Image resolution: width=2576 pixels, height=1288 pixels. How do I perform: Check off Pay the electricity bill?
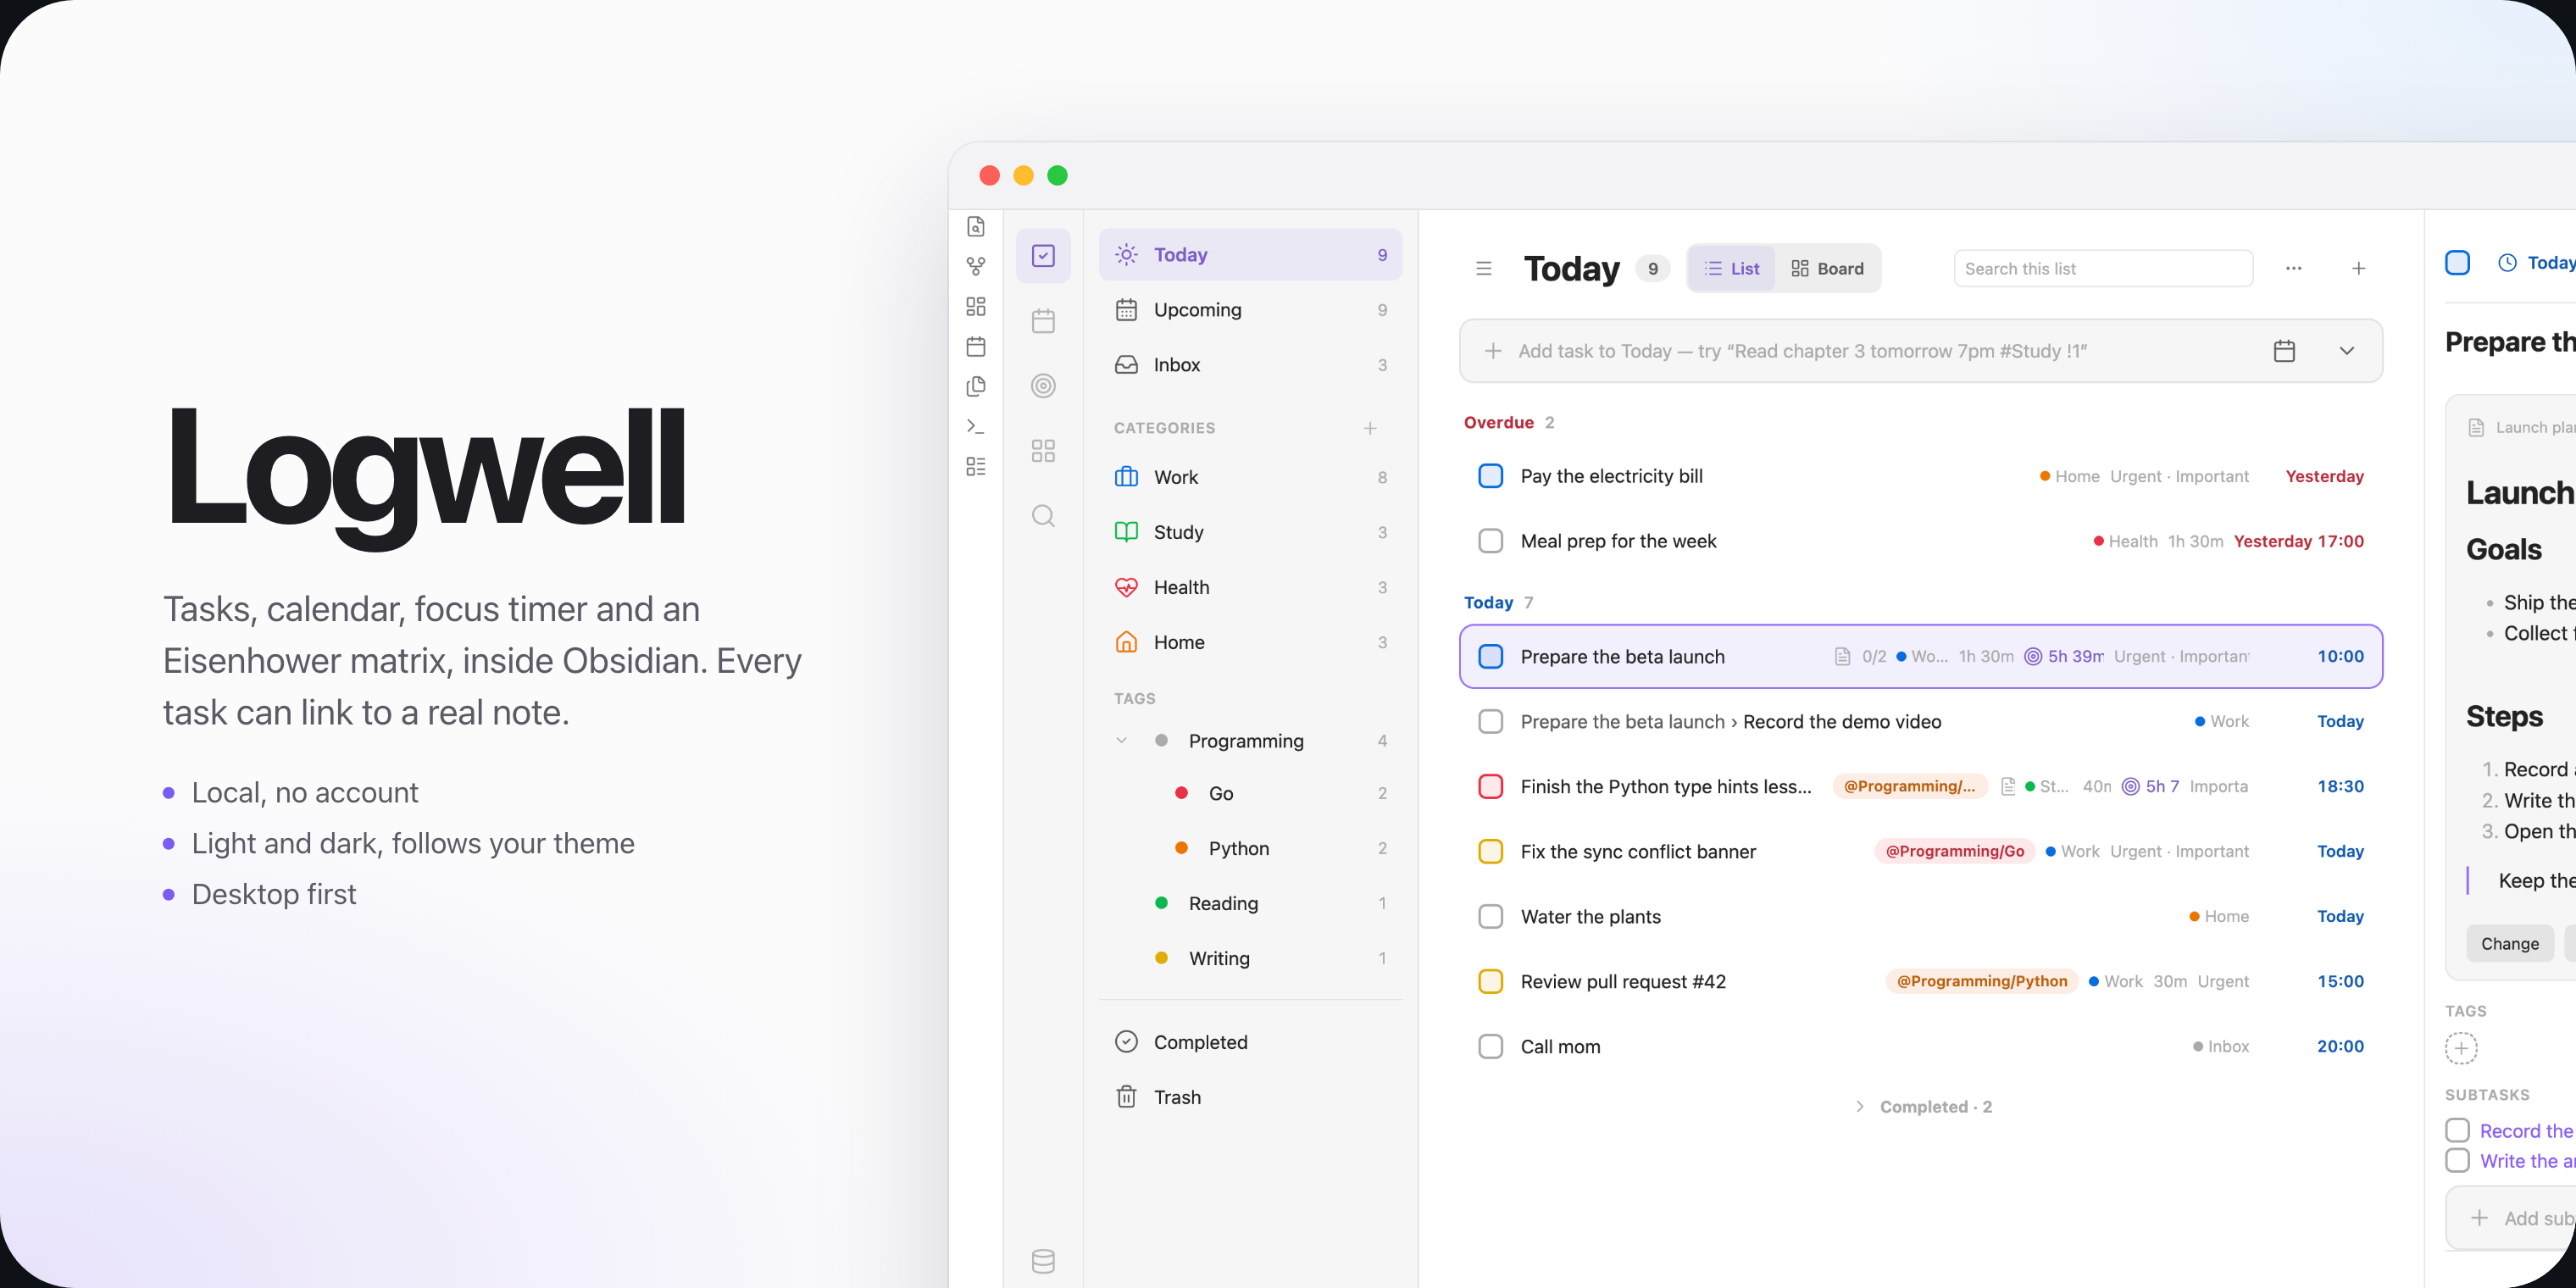coord(1490,476)
